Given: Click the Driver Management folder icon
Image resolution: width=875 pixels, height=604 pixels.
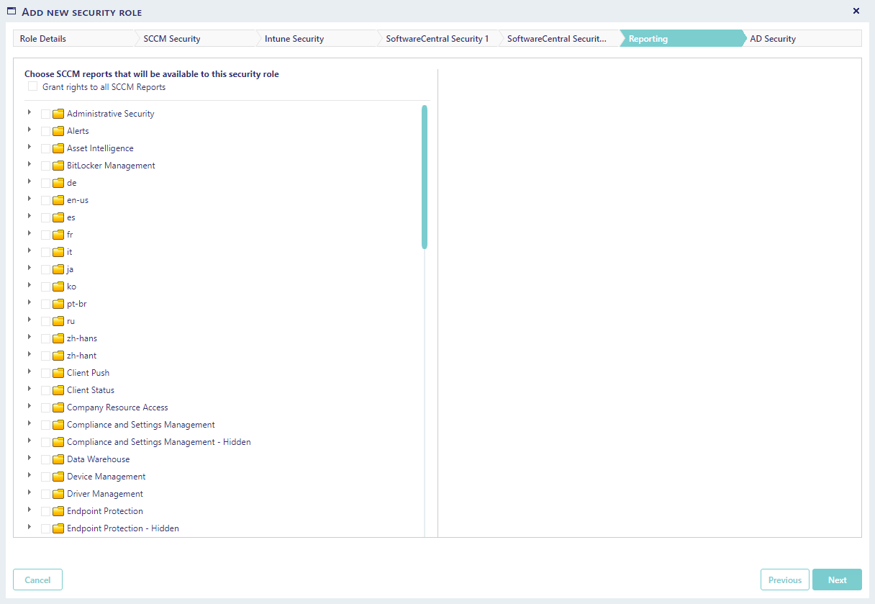Looking at the screenshot, I should [58, 494].
